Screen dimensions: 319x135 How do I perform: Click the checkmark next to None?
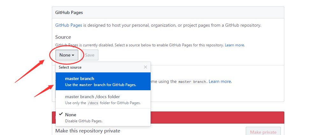pos(60,114)
